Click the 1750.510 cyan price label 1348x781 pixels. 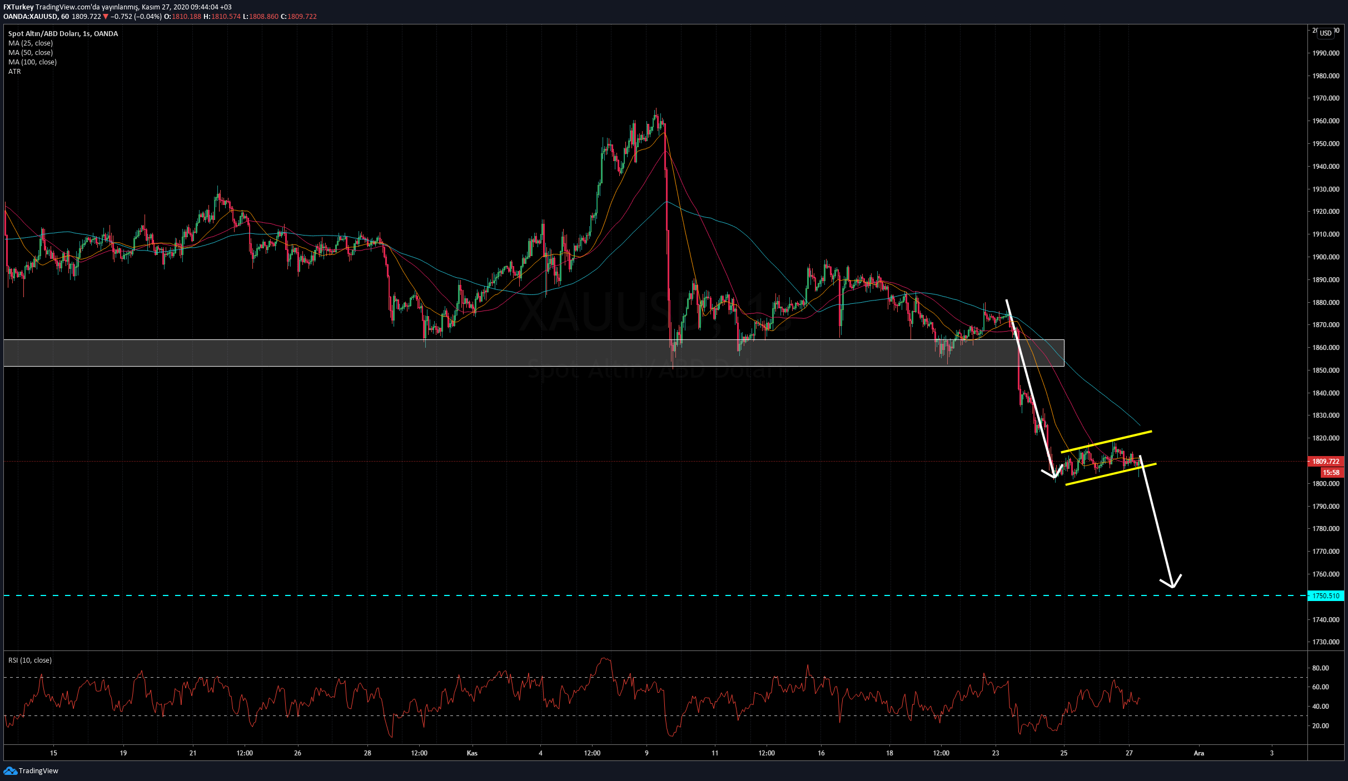(x=1326, y=596)
